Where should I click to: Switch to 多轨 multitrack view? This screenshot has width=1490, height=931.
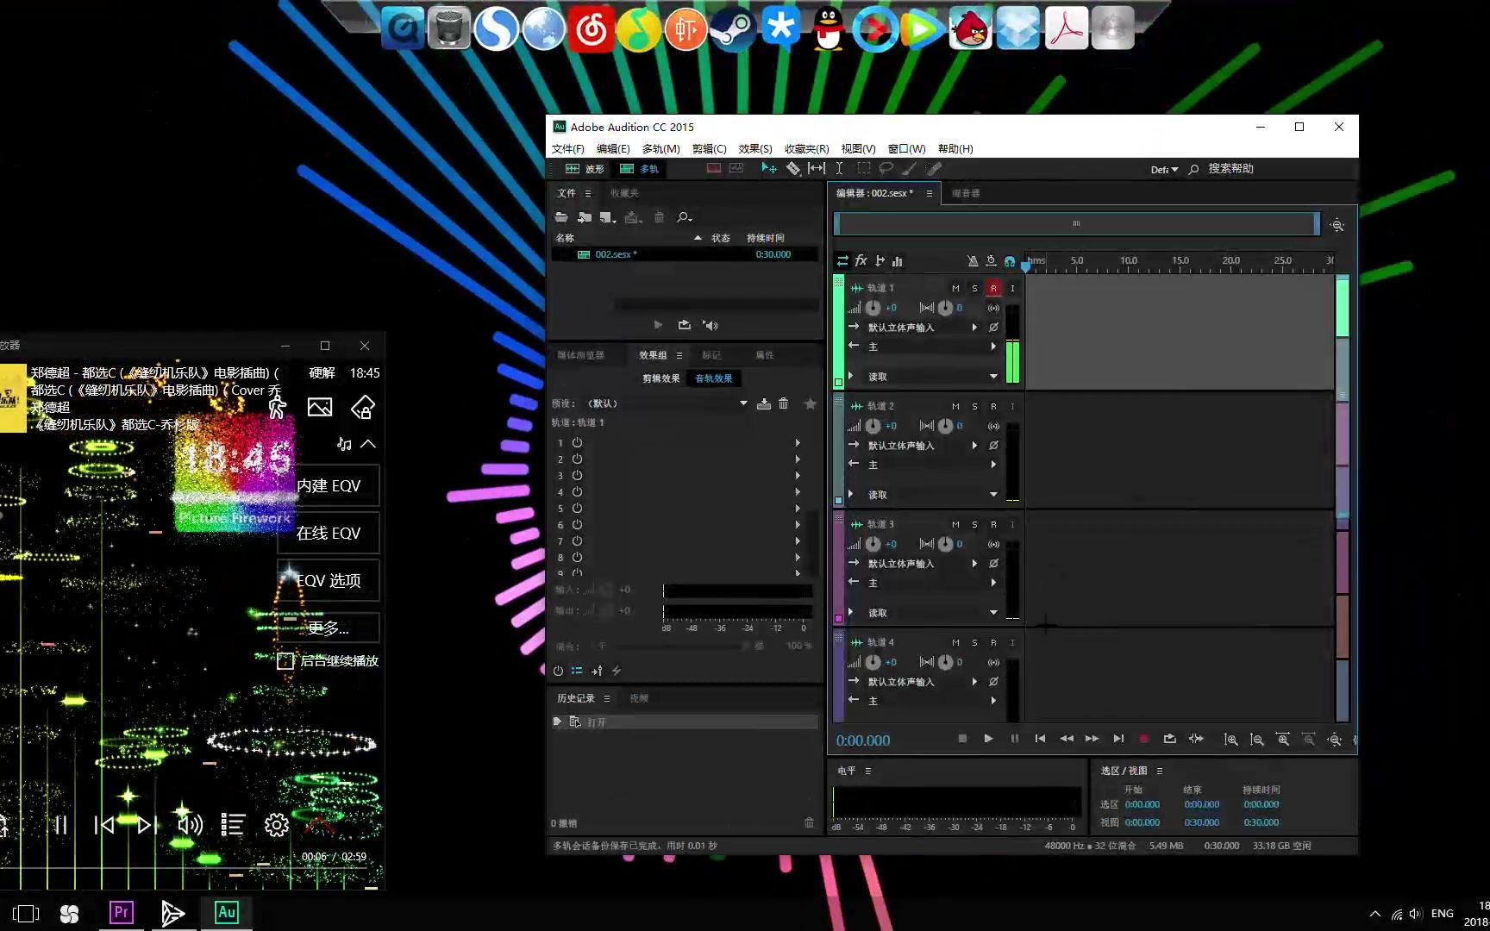click(639, 169)
